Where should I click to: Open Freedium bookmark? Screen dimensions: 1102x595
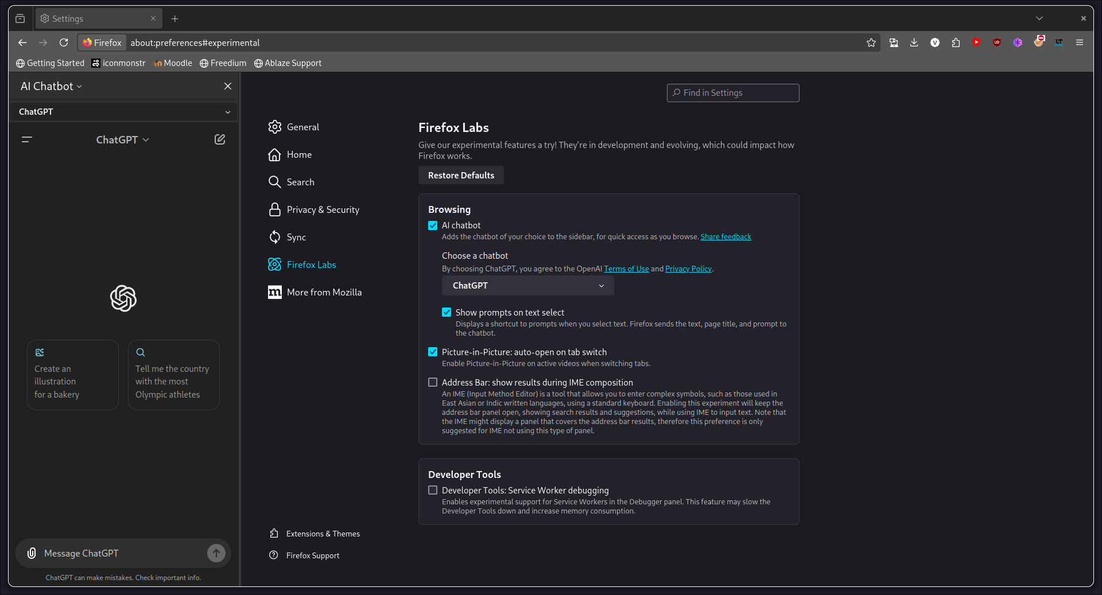(x=223, y=63)
